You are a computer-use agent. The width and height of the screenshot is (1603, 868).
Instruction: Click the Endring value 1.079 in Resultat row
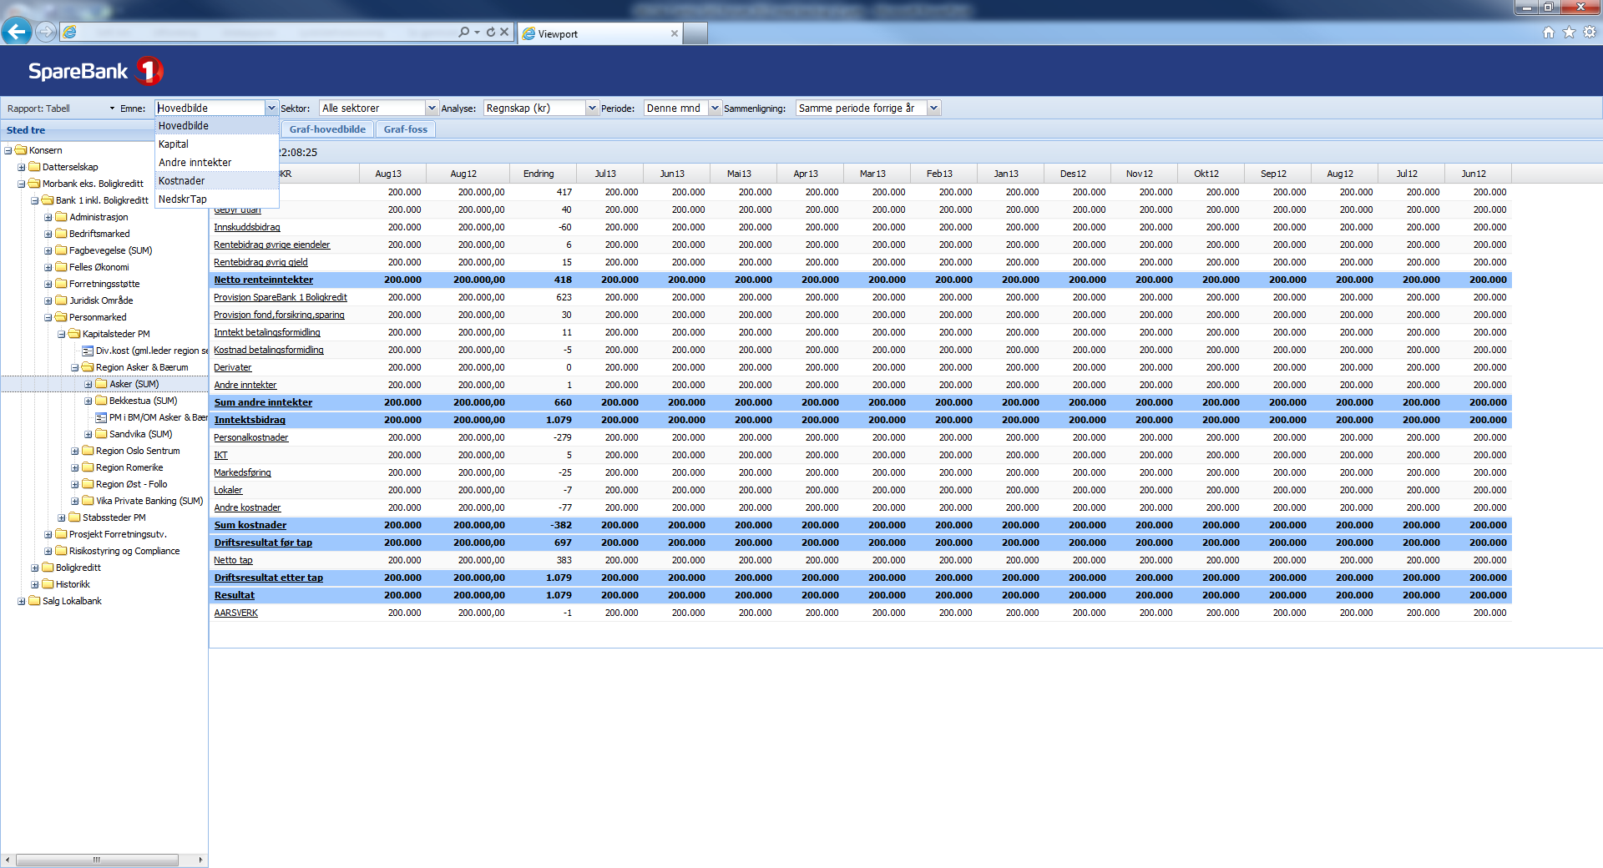click(x=559, y=595)
